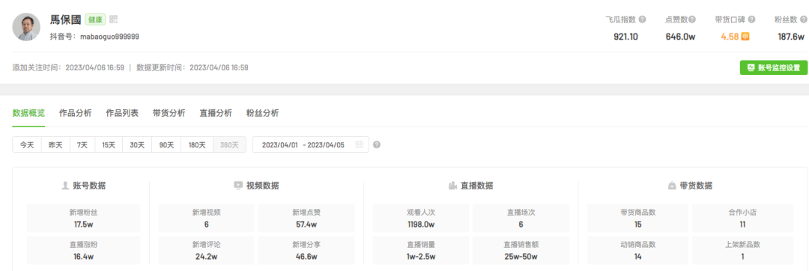Show tooltip icon for 带货口碑

click(x=752, y=19)
